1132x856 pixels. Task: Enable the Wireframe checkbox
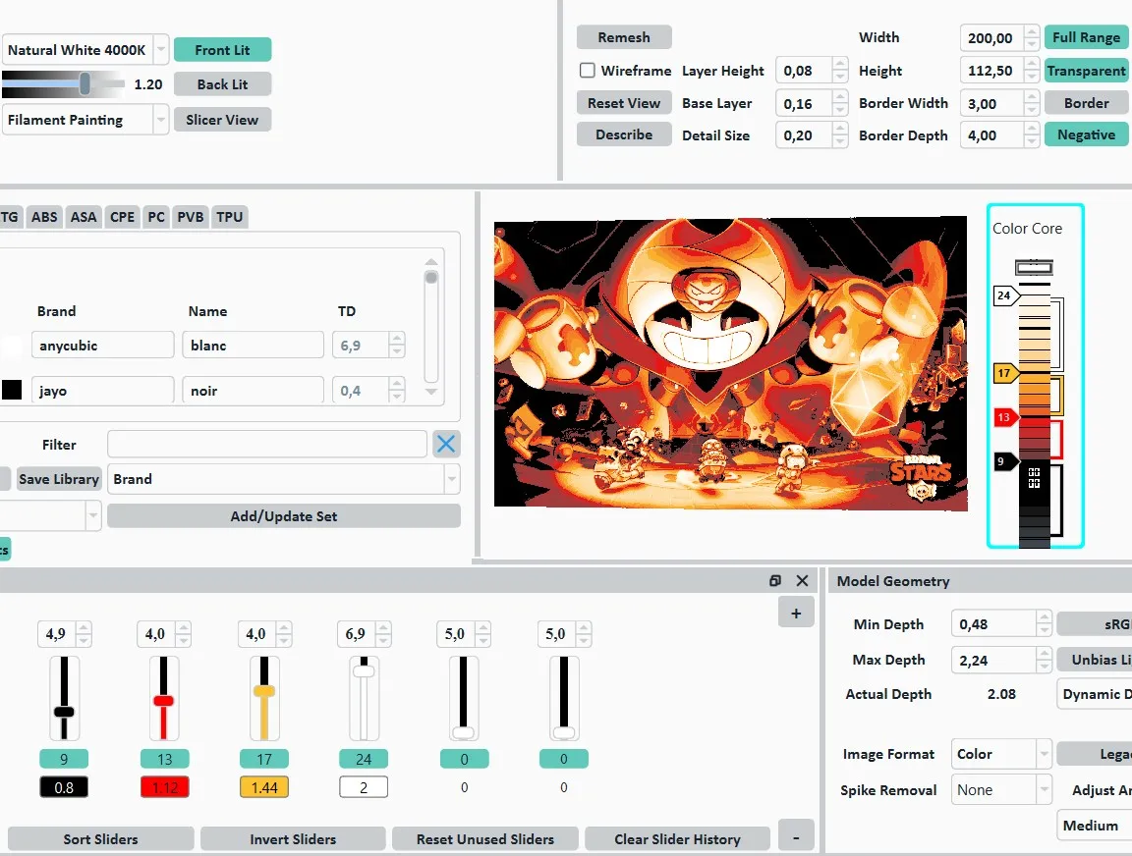pyautogui.click(x=588, y=70)
